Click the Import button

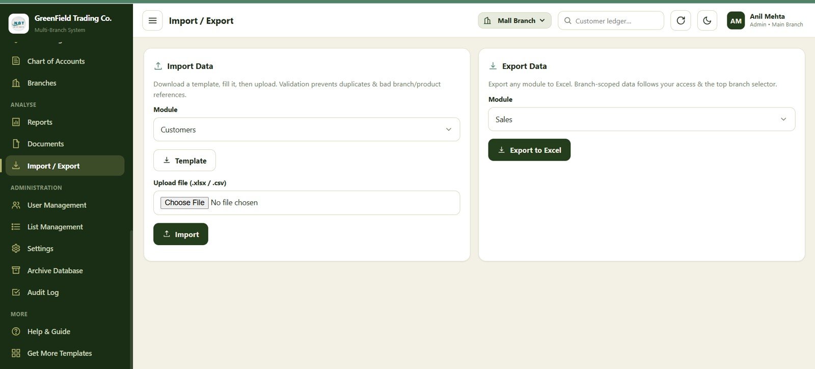[x=181, y=234]
